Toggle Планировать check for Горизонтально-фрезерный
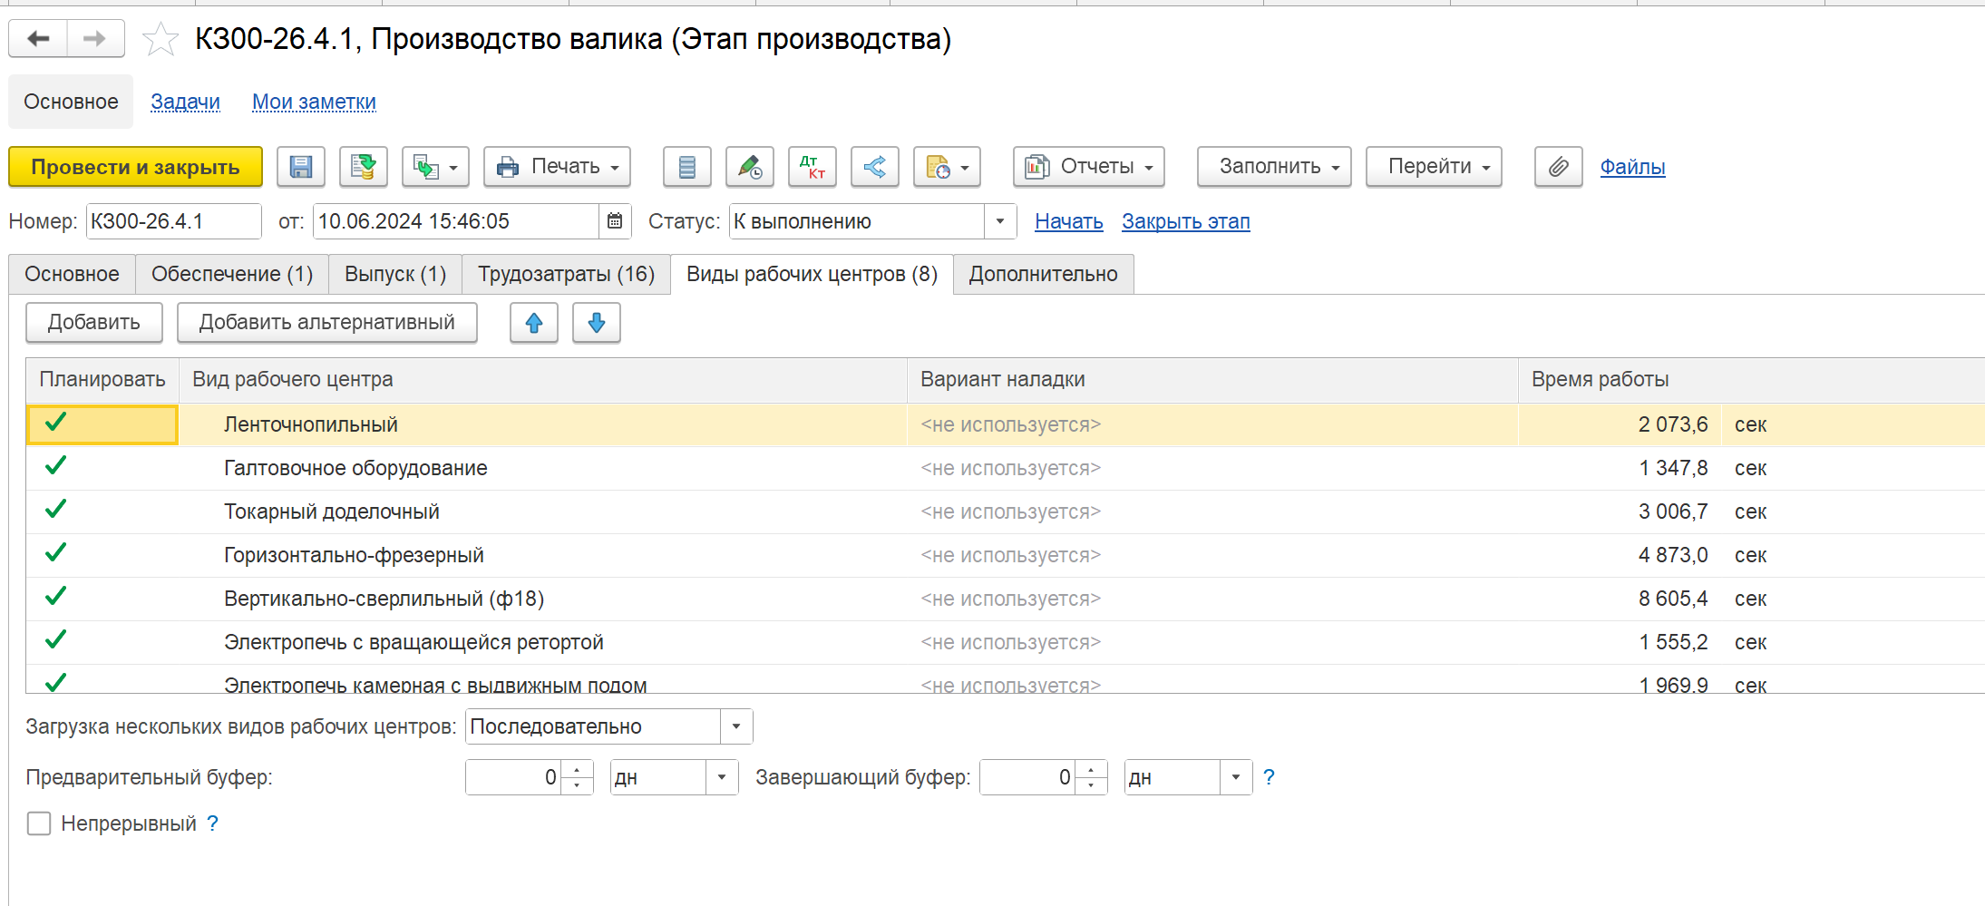Screen dimensions: 1985x906 point(56,553)
